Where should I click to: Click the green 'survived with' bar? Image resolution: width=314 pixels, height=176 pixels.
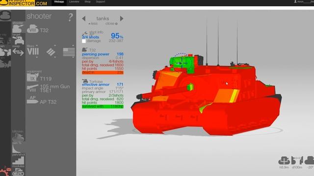coord(103,107)
